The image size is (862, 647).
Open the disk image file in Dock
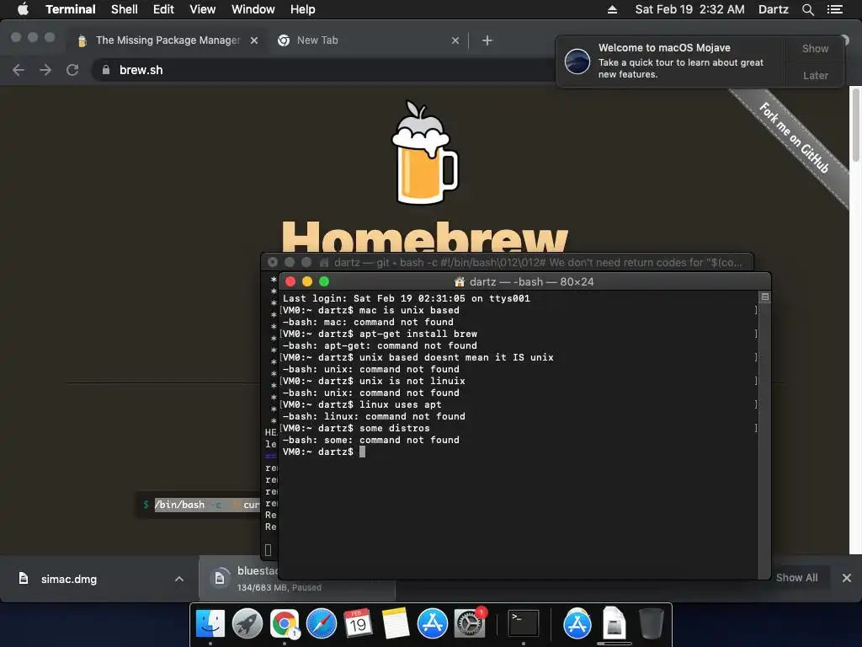[x=614, y=624]
